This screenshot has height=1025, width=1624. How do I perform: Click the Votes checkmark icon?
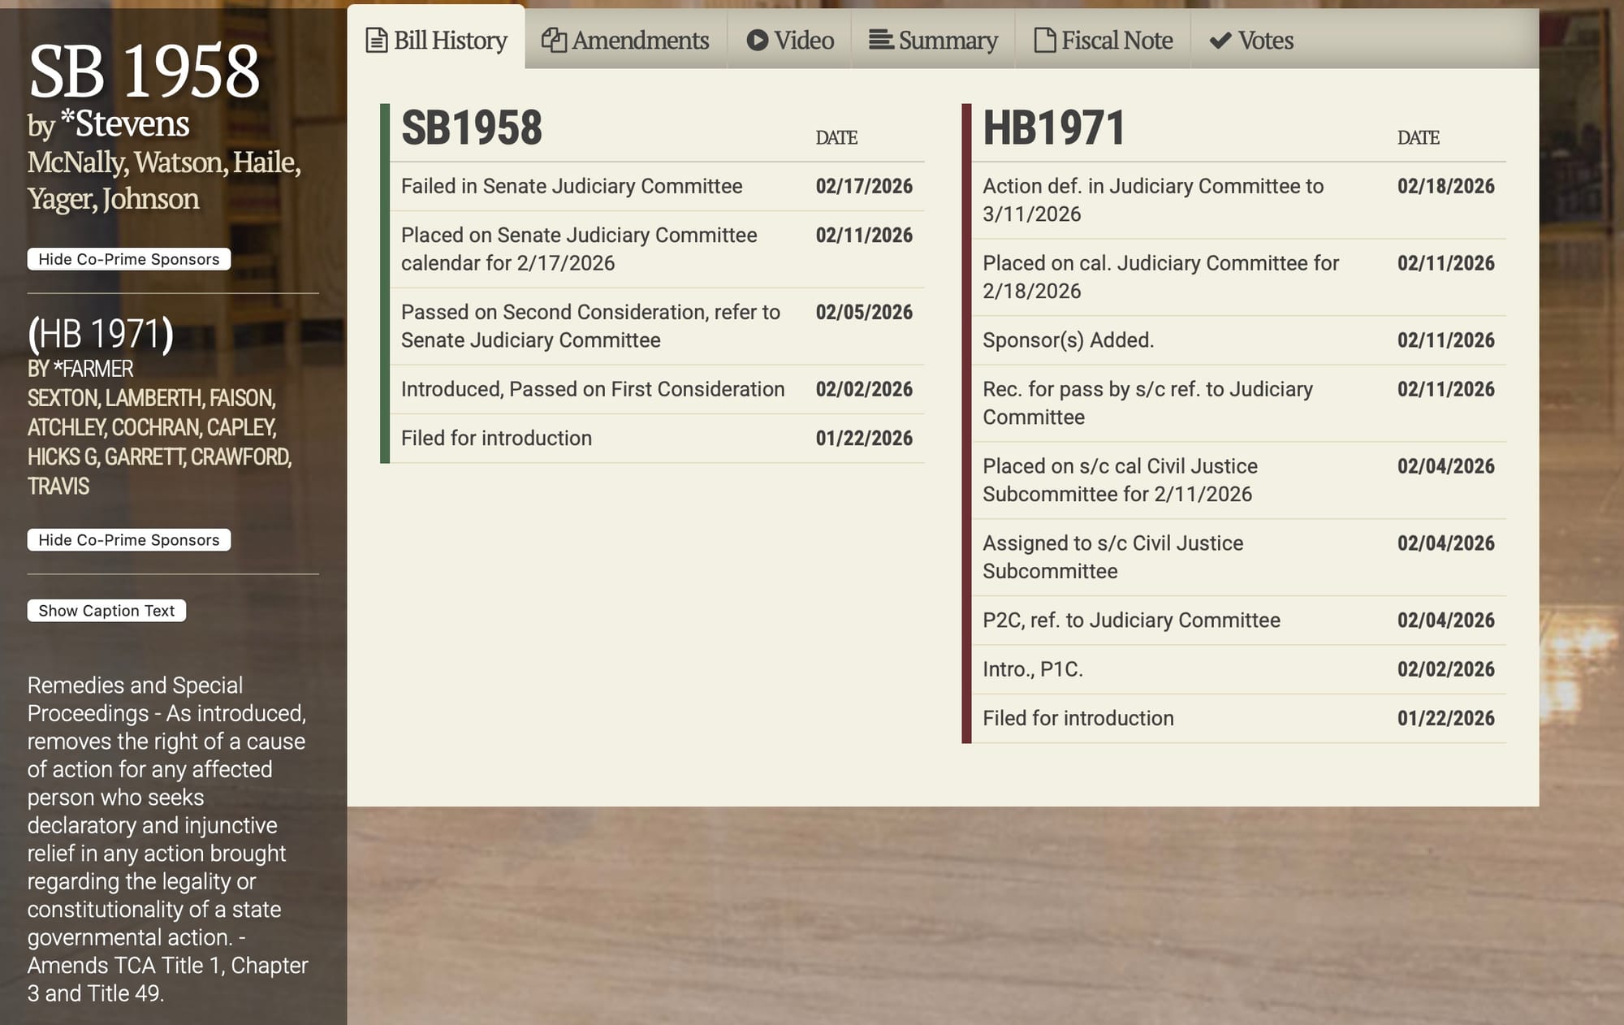coord(1220,41)
